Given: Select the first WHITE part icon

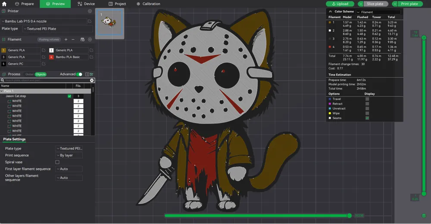Looking at the screenshot, I should click(x=9, y=101).
